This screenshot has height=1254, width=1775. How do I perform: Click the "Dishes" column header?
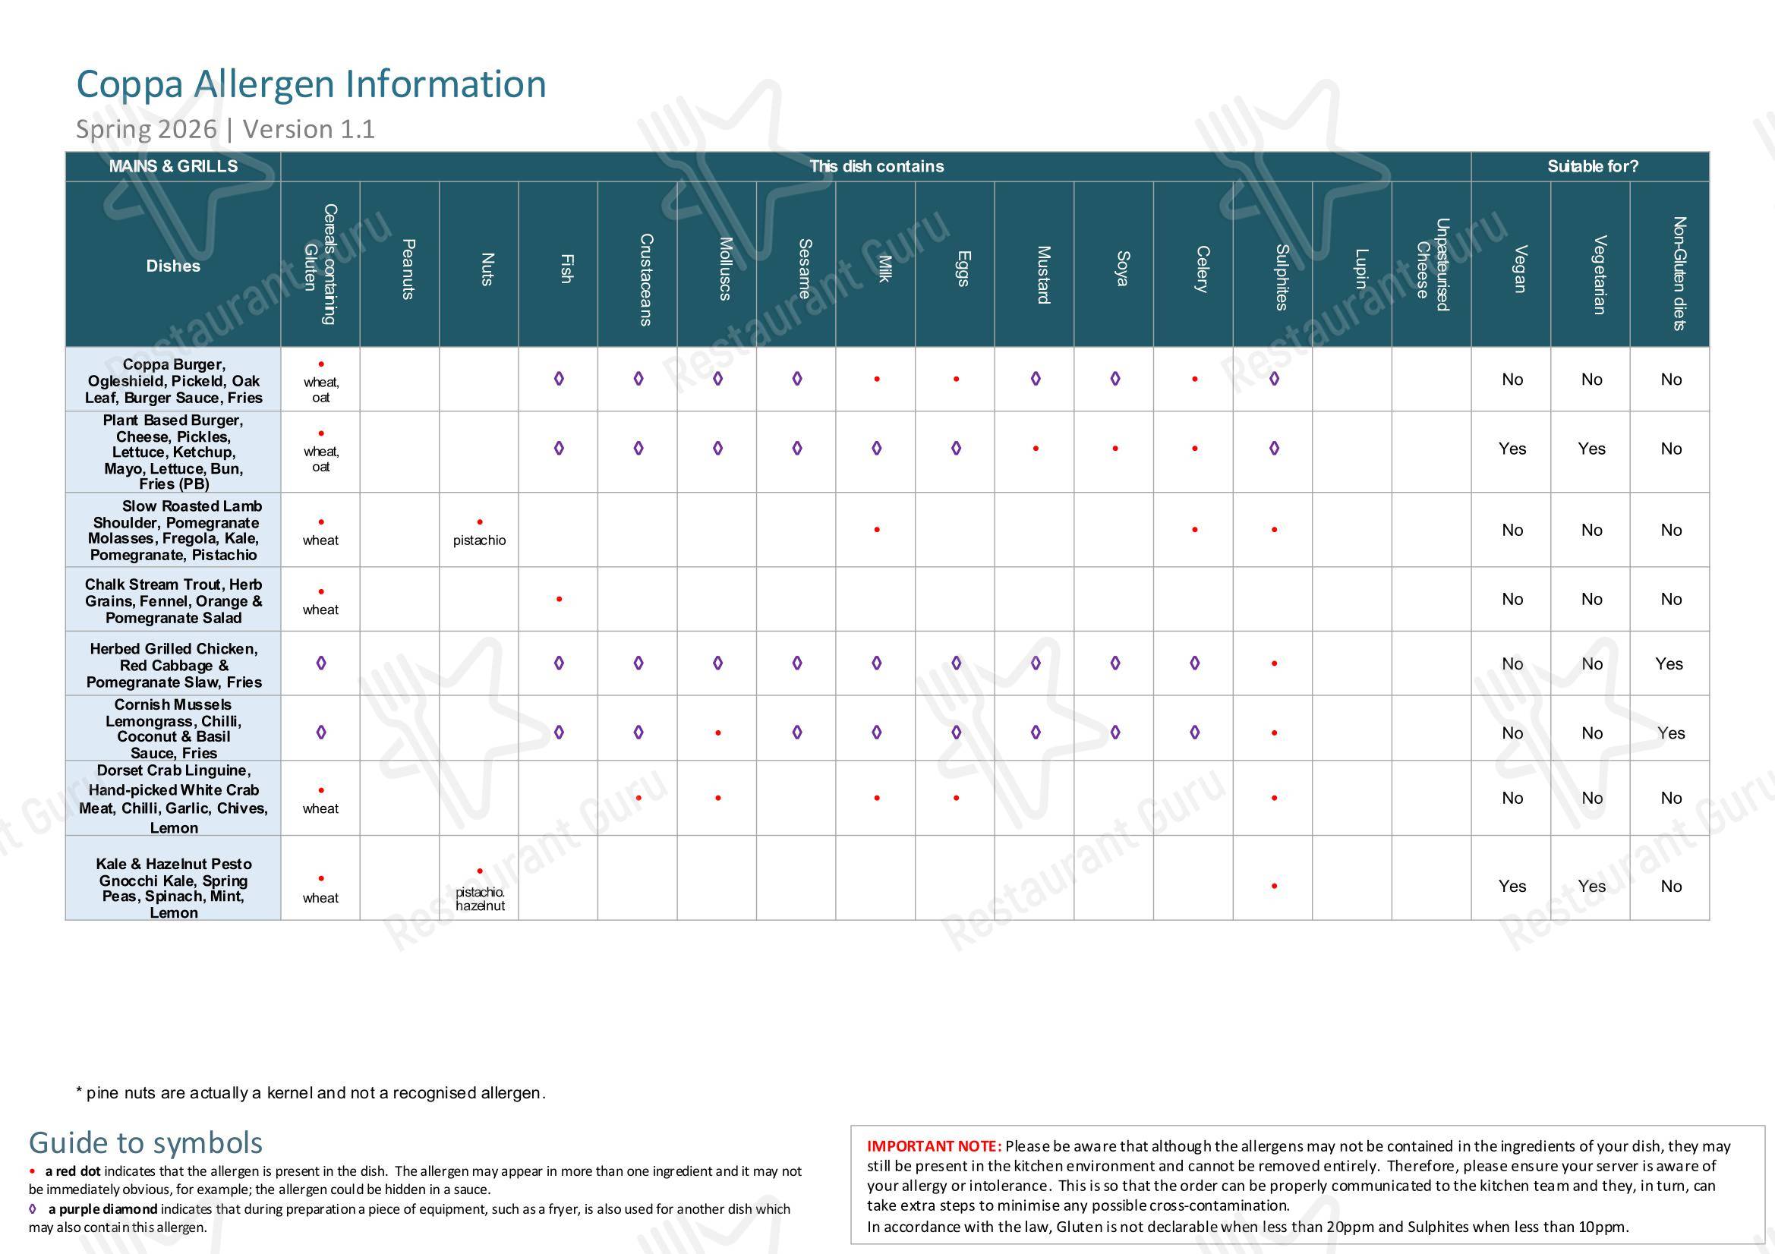pos(173,265)
